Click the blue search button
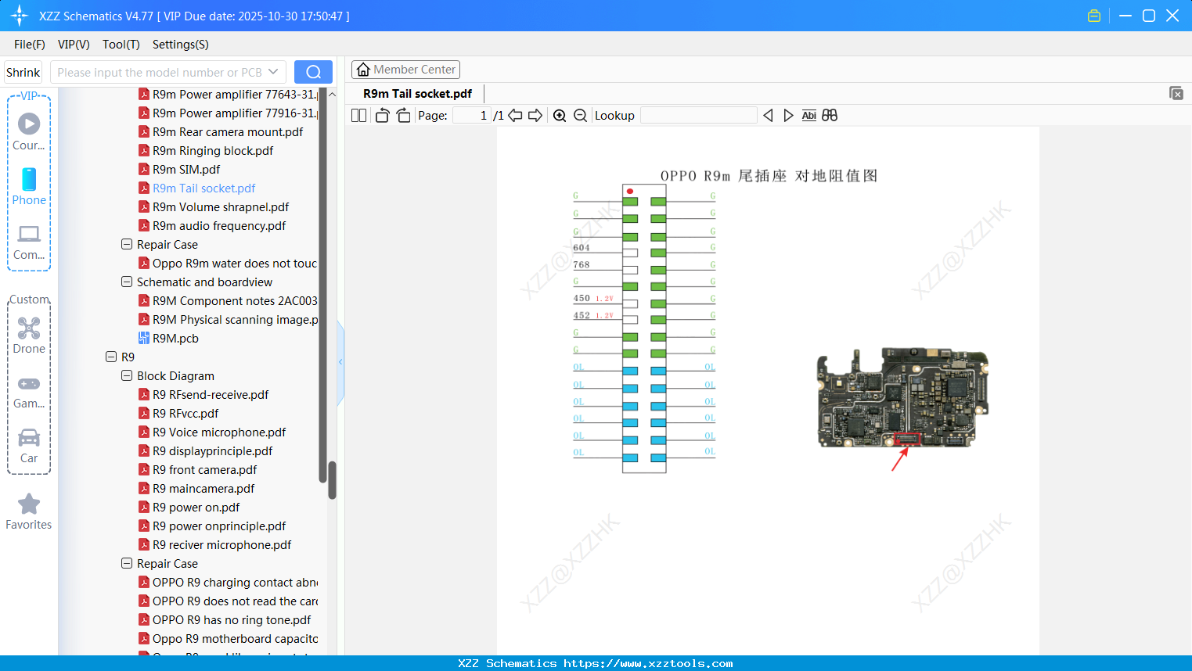1192x671 pixels. coord(313,72)
